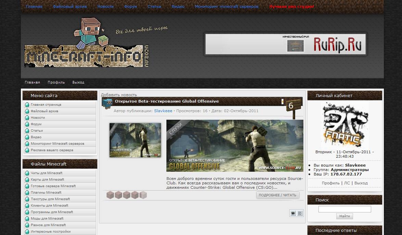Open Главная in the top navigation bar
The height and width of the screenshot is (235, 402).
[x=34, y=6]
